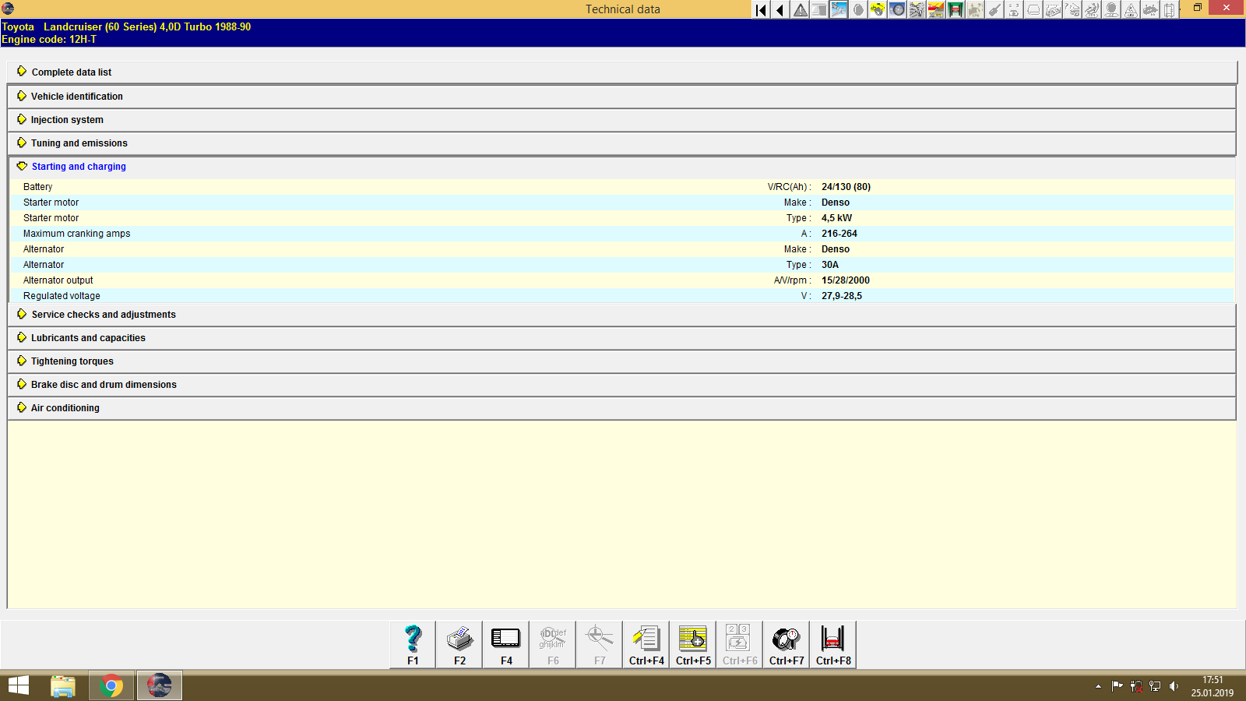Navigate back with the left arrow toolbar icon
The width and height of the screenshot is (1246, 701).
(780, 9)
